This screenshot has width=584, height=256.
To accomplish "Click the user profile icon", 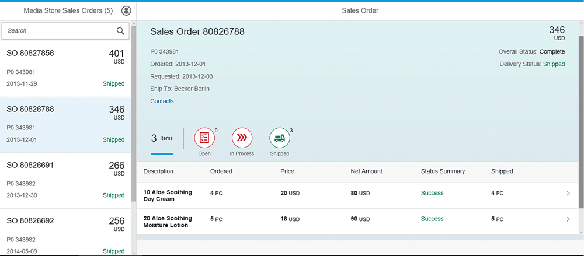I will pos(126,10).
